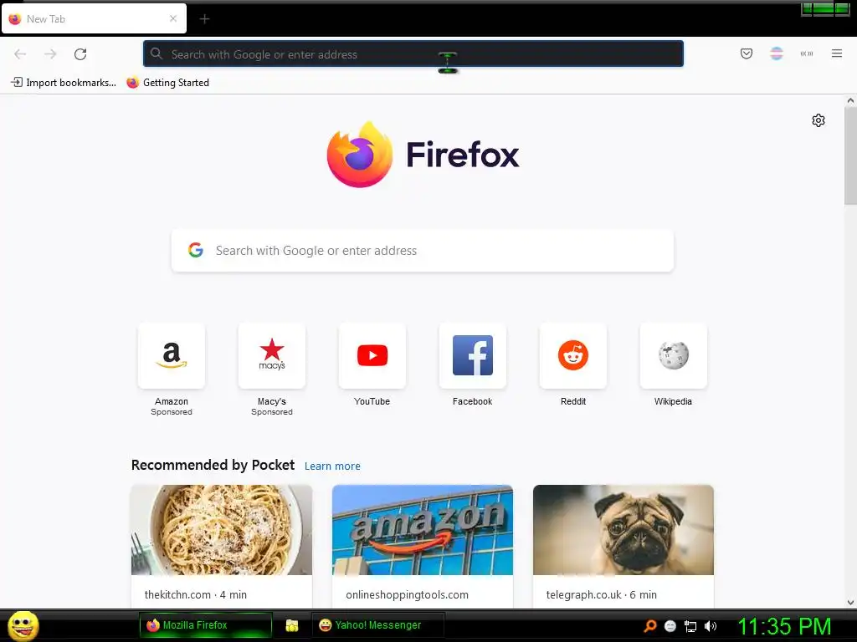Open the folder icon in taskbar
857x642 pixels.
pyautogui.click(x=292, y=625)
